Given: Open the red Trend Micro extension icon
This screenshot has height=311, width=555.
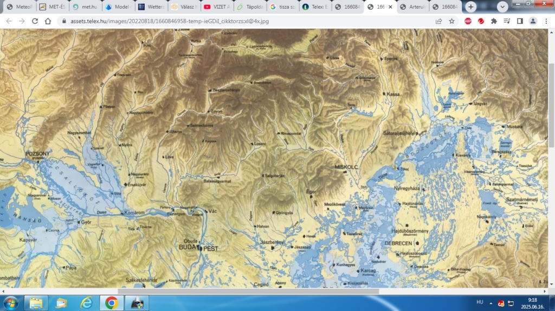Looking at the screenshot, I should (481, 21).
